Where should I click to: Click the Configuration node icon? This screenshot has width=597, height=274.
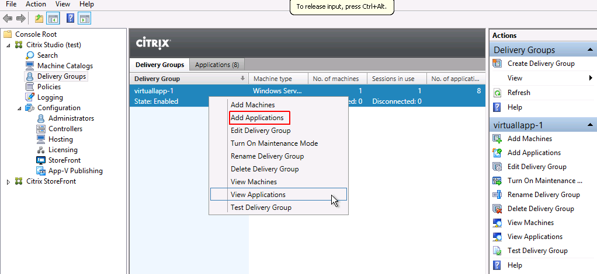point(30,108)
